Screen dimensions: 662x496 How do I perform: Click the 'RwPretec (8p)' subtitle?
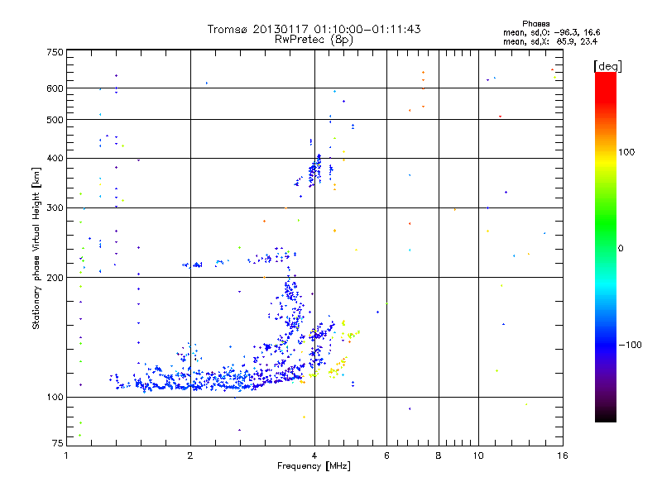tap(314, 40)
